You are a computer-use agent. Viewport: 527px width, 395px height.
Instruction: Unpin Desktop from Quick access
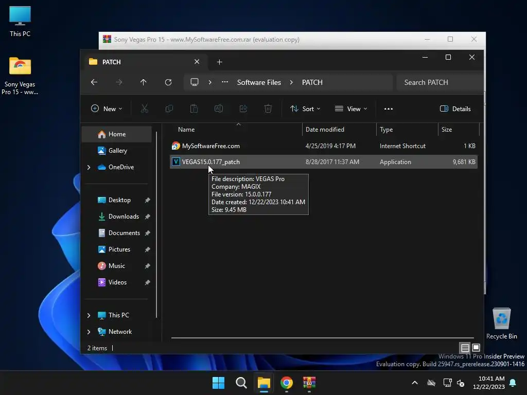tap(147, 200)
